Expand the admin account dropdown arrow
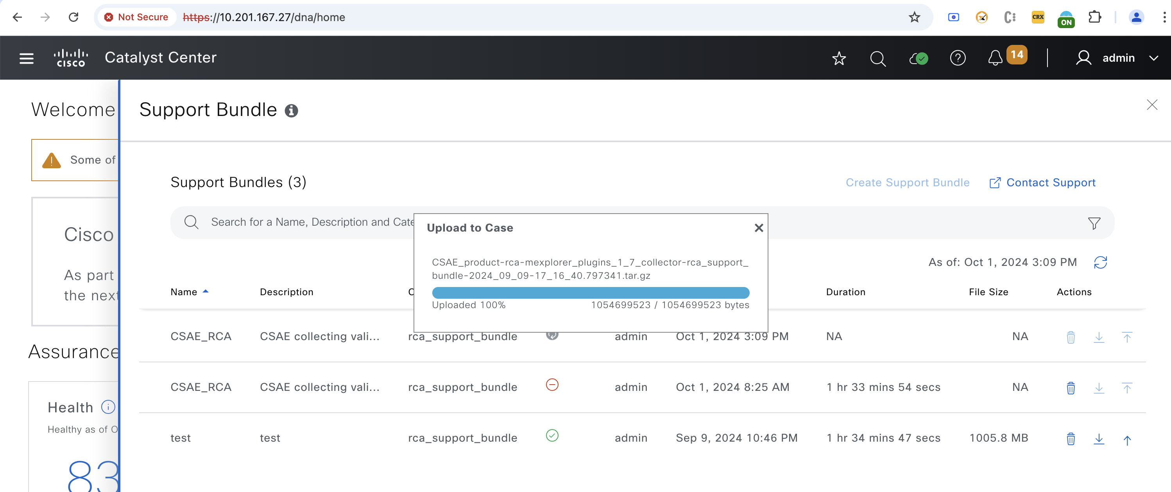1171x492 pixels. (x=1153, y=58)
